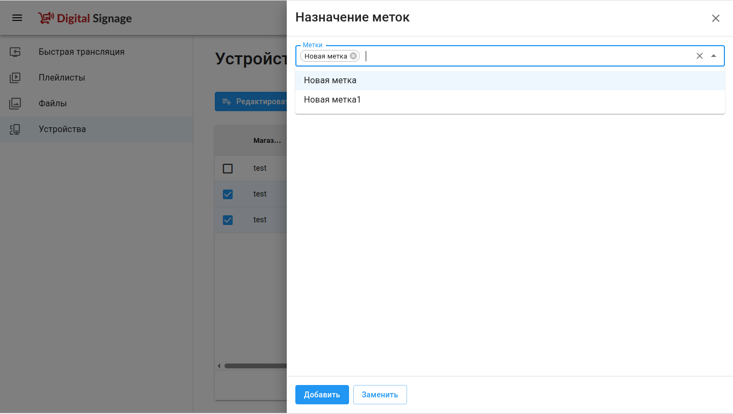The image size is (733, 414).
Task: Click the Digital Signage logo
Action: [85, 18]
